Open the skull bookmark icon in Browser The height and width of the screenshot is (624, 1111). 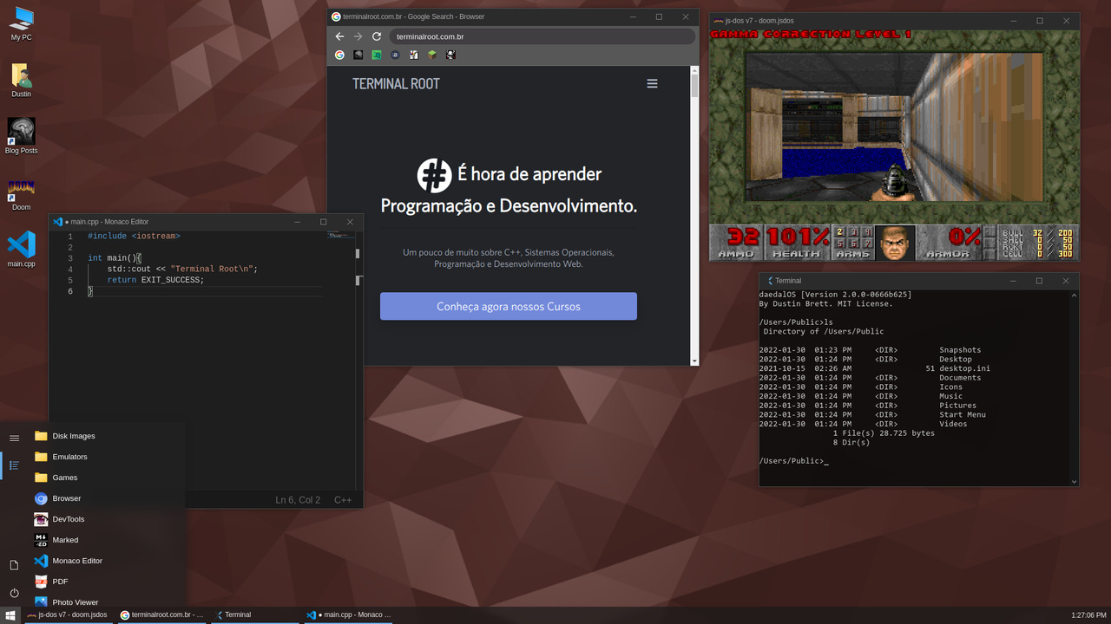click(x=450, y=55)
